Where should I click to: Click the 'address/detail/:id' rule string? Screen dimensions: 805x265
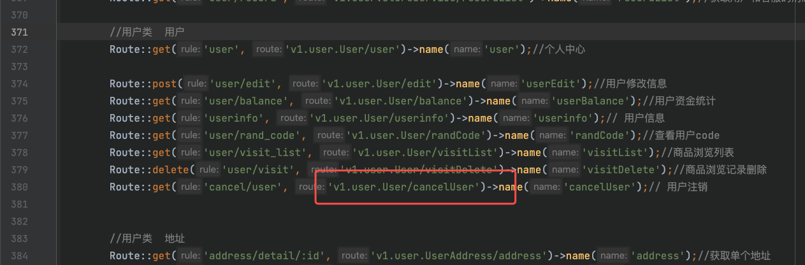[x=264, y=255]
